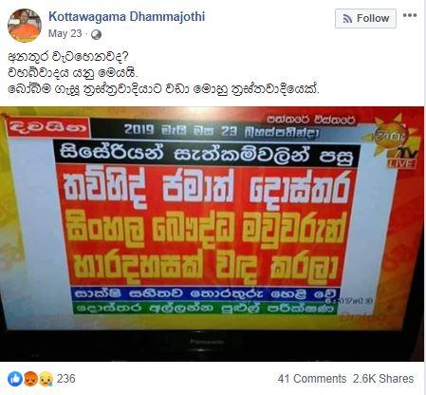Open the TV screenshot photo in post
426x395 pixels.
(212, 234)
